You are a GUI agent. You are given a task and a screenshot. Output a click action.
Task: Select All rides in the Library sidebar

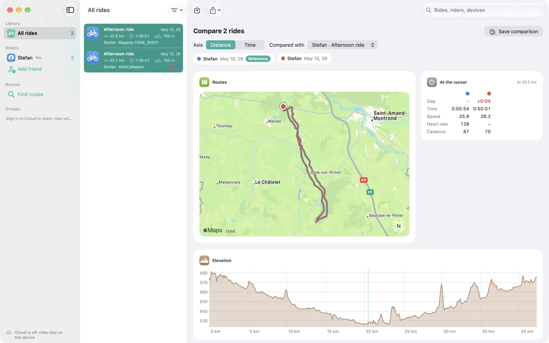[40, 33]
